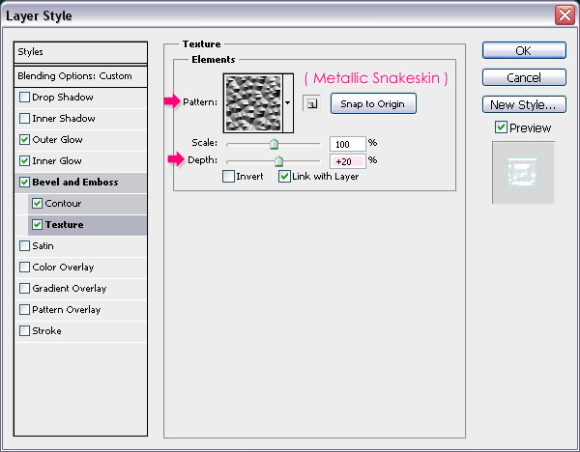
Task: Open the Metallic Snakeskin pattern thumbnail
Action: (252, 102)
